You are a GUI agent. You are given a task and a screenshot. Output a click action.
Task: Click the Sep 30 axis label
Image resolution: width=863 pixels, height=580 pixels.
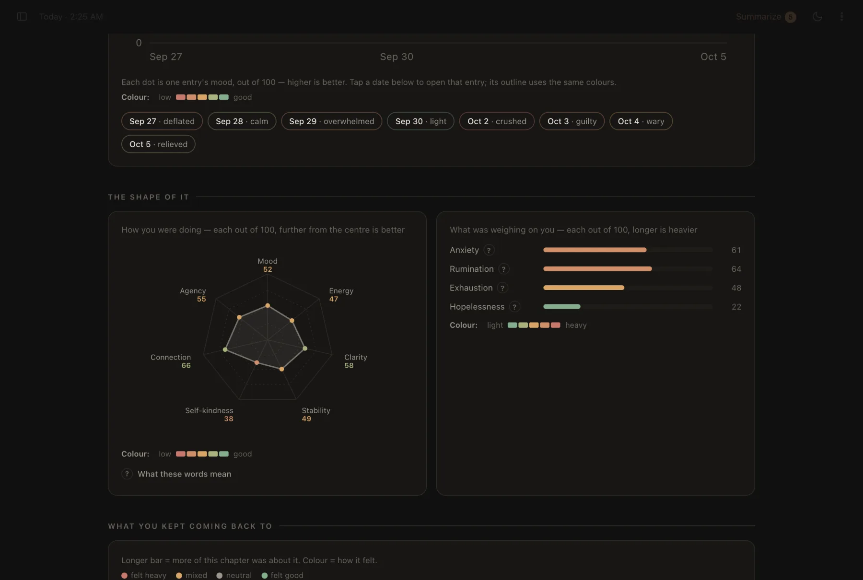tap(397, 57)
